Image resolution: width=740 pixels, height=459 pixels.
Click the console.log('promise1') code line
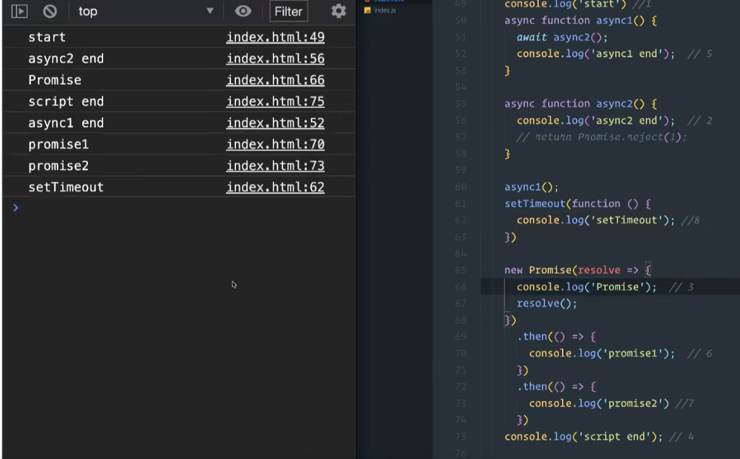coord(602,353)
